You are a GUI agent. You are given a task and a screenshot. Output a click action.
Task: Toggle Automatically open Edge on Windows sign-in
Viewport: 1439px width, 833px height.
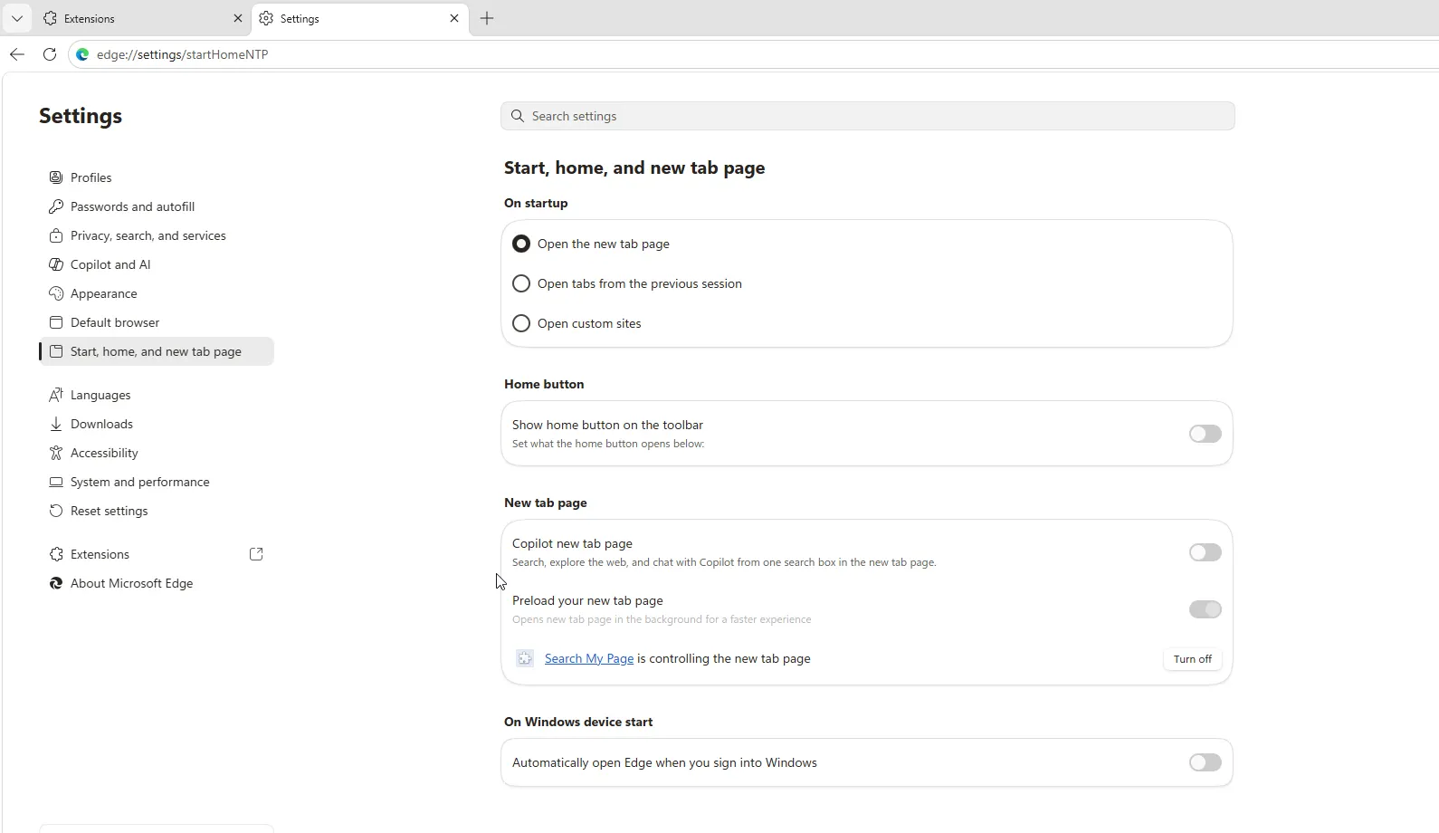coord(1206,762)
